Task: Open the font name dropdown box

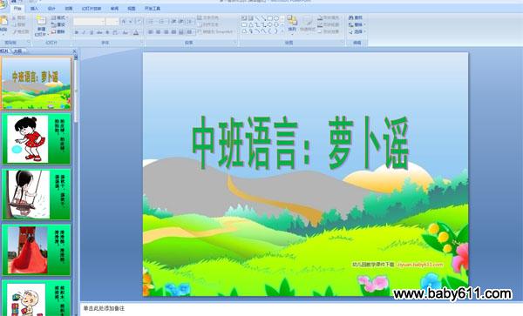Action: click(89, 21)
